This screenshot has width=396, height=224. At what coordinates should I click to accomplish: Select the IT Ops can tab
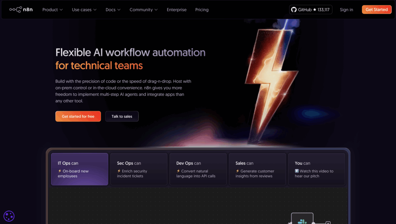[80, 169]
